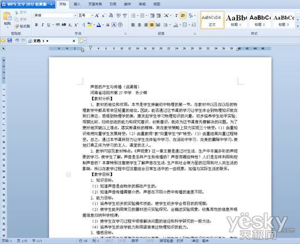Click the font color A swatch
Screen dimensions: 300x244
tap(98, 25)
